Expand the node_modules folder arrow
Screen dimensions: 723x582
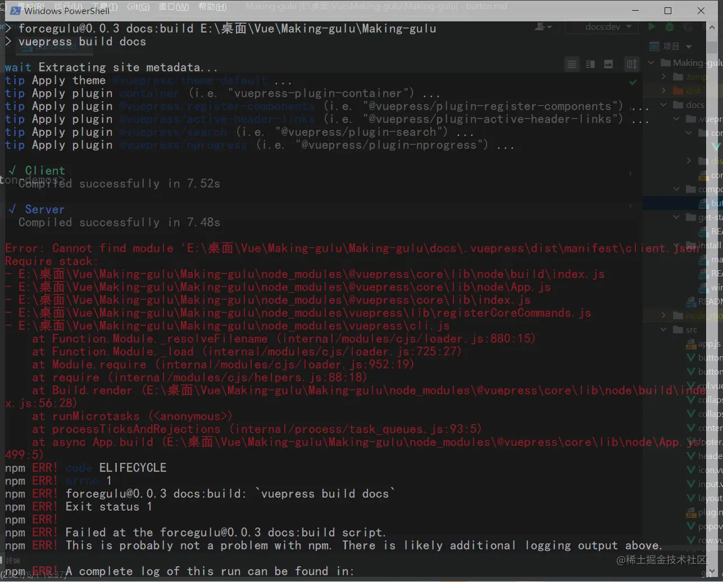[664, 316]
